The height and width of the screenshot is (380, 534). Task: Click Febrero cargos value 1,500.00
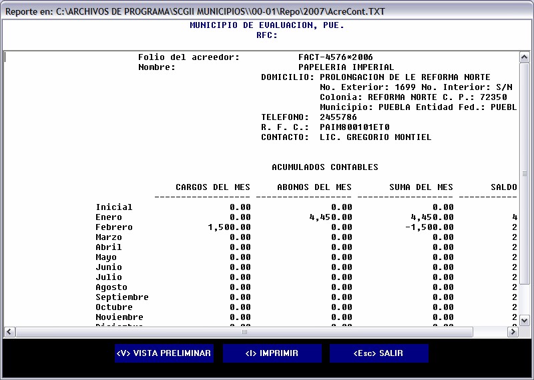coord(229,227)
